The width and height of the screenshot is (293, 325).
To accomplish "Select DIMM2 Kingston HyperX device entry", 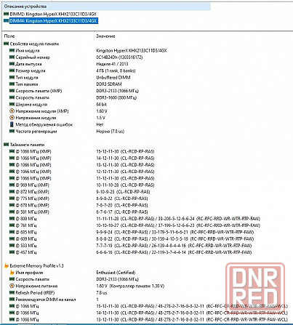I will (53, 14).
